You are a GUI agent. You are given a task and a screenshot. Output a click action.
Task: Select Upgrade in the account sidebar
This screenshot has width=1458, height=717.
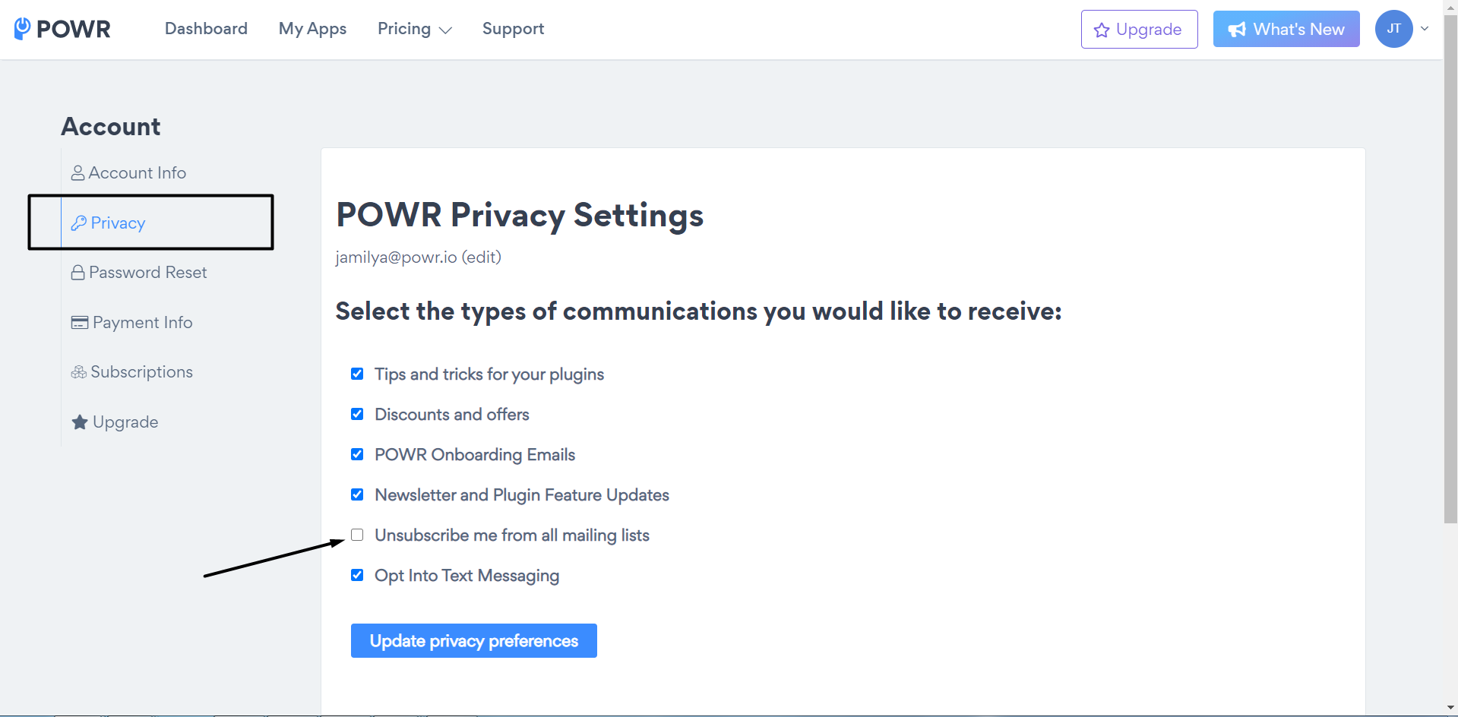pyautogui.click(x=115, y=422)
